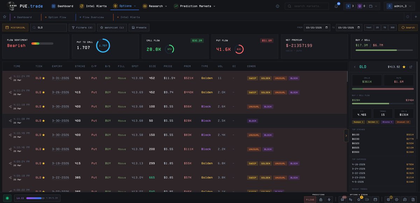Click the info circle icon beside market search
The image size is (420, 203).
(x=278, y=6)
